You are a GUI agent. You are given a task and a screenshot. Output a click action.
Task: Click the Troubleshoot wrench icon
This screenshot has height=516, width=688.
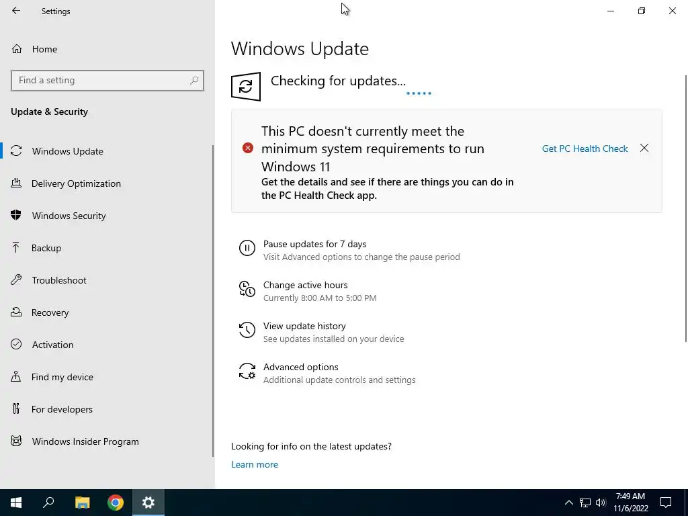click(16, 280)
